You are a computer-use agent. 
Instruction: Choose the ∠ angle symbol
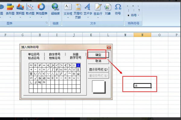point(65,74)
